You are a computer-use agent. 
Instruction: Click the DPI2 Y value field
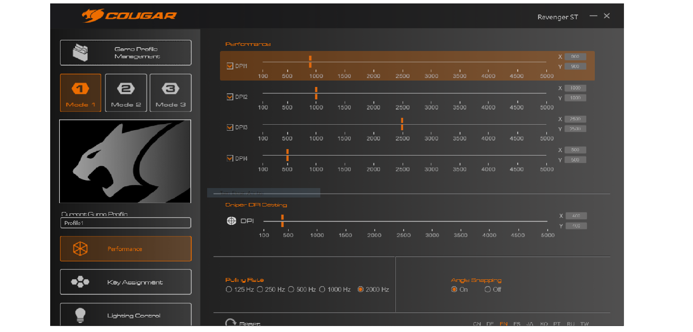tap(575, 98)
